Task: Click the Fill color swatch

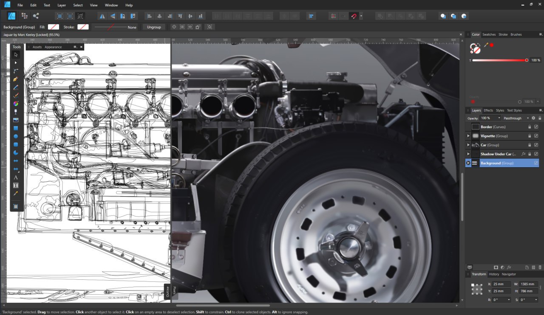Action: (x=53, y=27)
